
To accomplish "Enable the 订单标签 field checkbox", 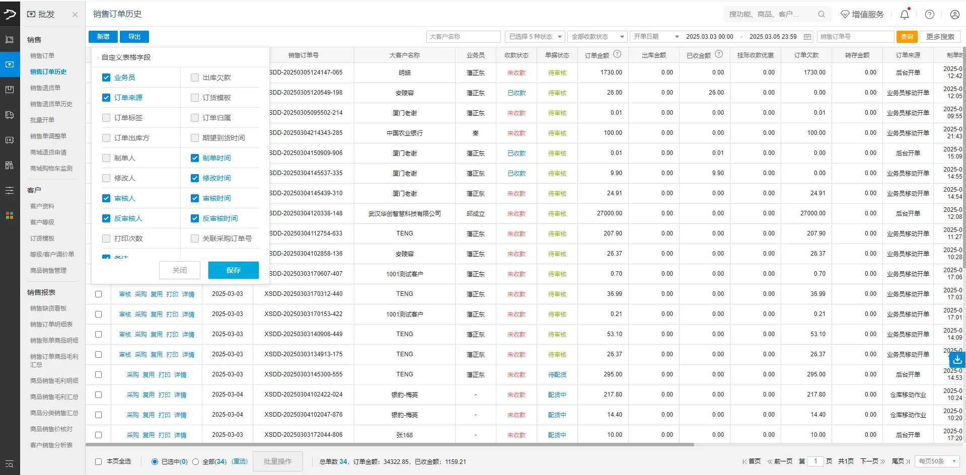I will click(106, 118).
